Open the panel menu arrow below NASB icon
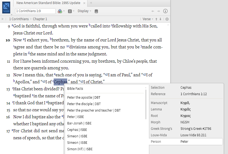 [x=12, y=15]
